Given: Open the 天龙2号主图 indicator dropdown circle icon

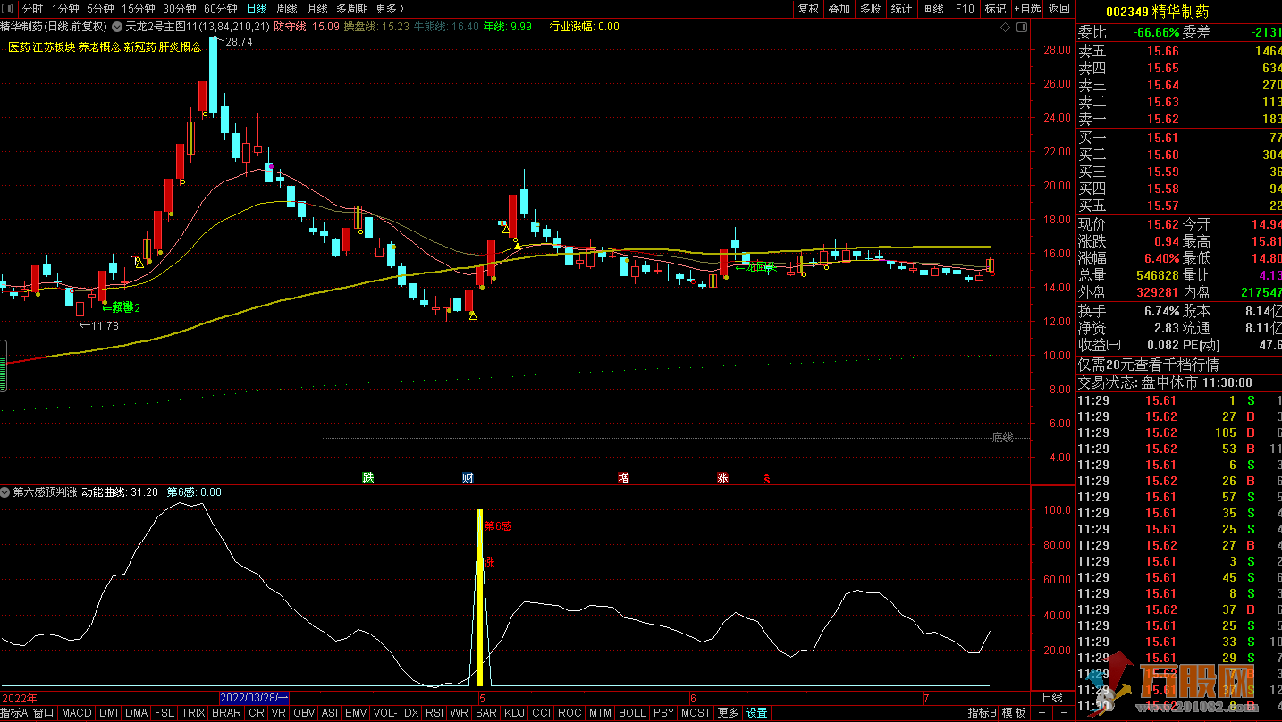Looking at the screenshot, I should 115,27.
